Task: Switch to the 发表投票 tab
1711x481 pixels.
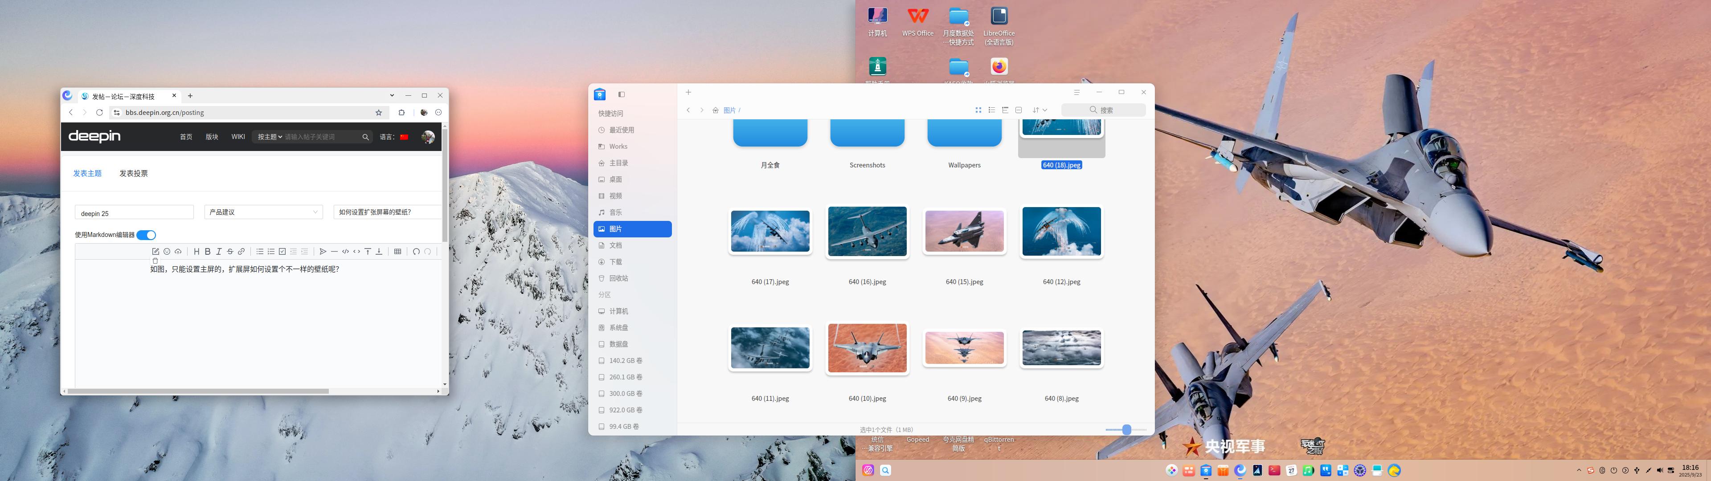Action: [134, 173]
